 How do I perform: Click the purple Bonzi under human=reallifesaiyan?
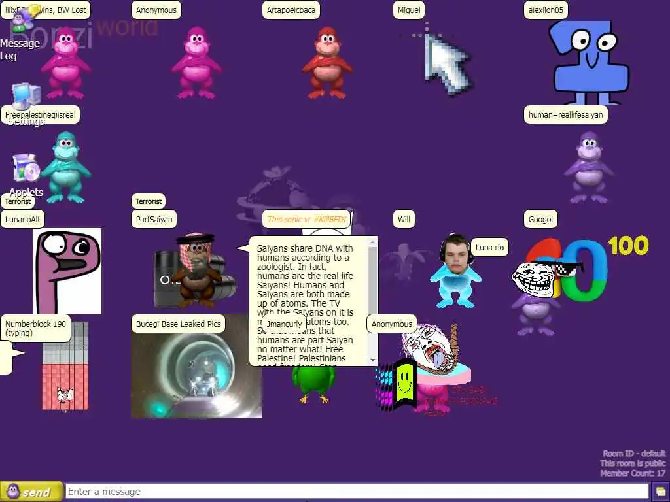[589, 167]
